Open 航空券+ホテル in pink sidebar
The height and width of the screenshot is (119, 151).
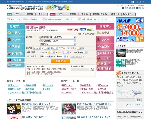[105, 53]
